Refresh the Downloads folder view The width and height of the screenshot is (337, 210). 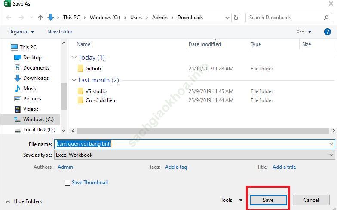click(x=236, y=18)
